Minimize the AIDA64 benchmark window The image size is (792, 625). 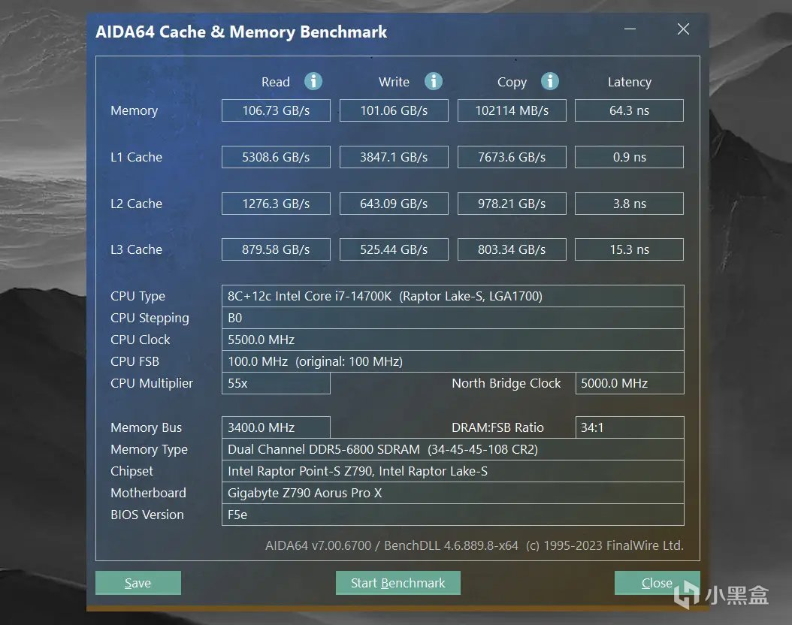click(x=630, y=29)
